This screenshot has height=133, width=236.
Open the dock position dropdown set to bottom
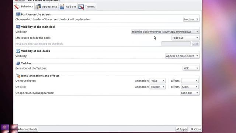191,19
